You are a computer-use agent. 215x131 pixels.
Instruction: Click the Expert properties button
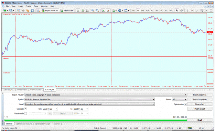coord(200,95)
